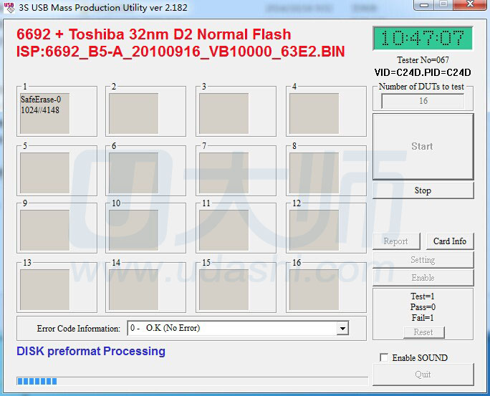Select DUT slot 2 panel
This screenshot has width=490, height=396.
click(134, 113)
